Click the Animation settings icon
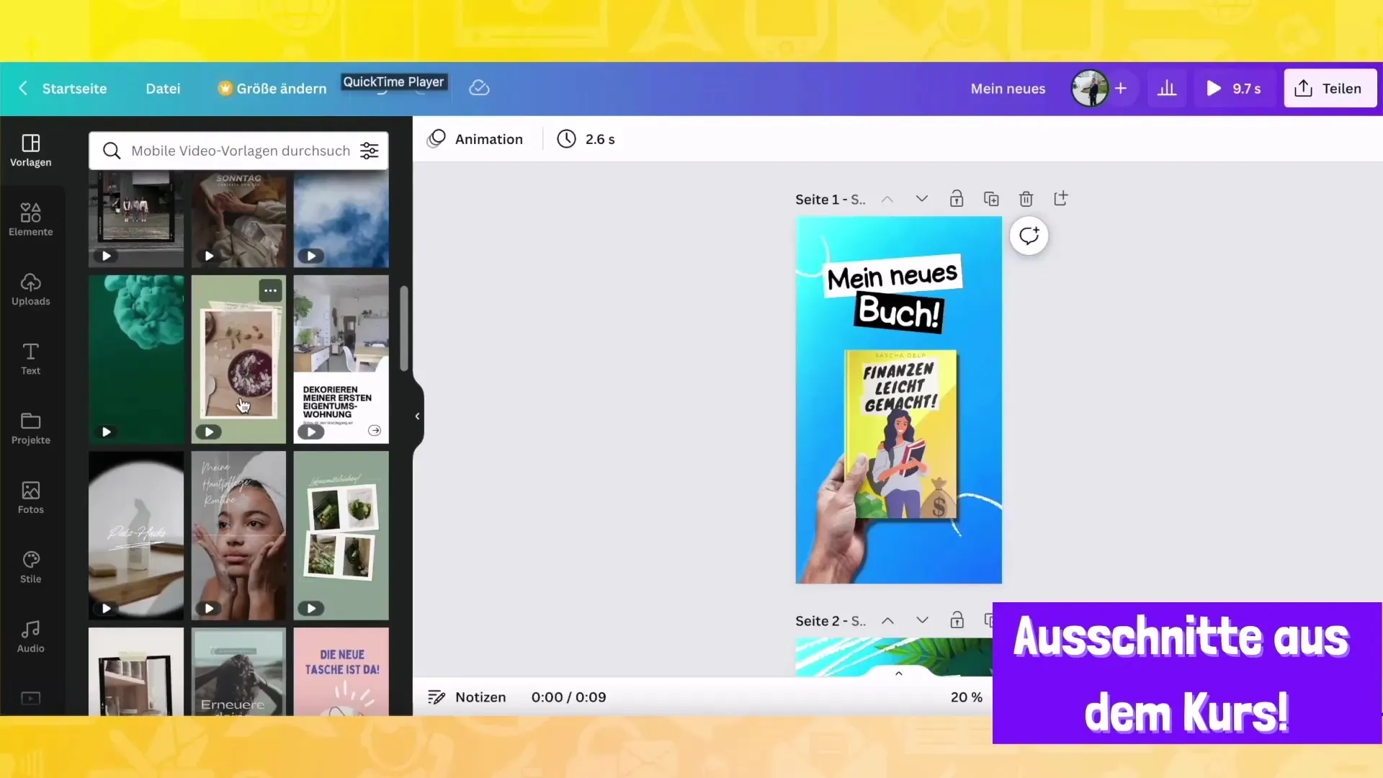 pos(439,139)
